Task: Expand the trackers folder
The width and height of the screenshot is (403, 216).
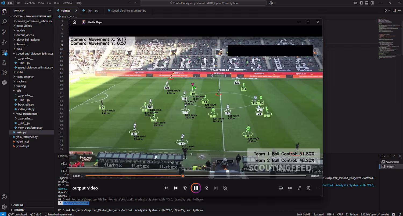Action: [21, 81]
